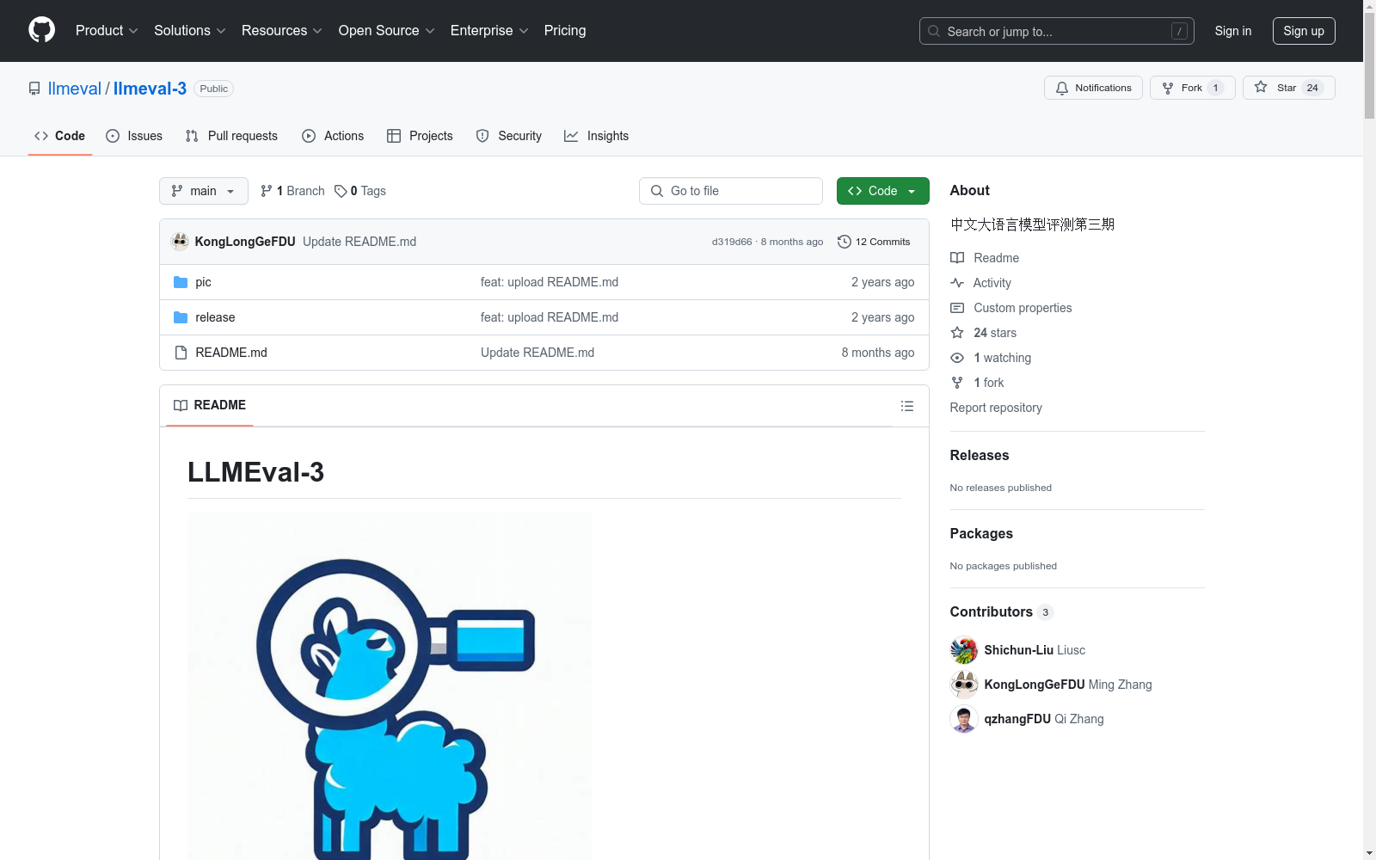Open the release folder

tap(215, 317)
